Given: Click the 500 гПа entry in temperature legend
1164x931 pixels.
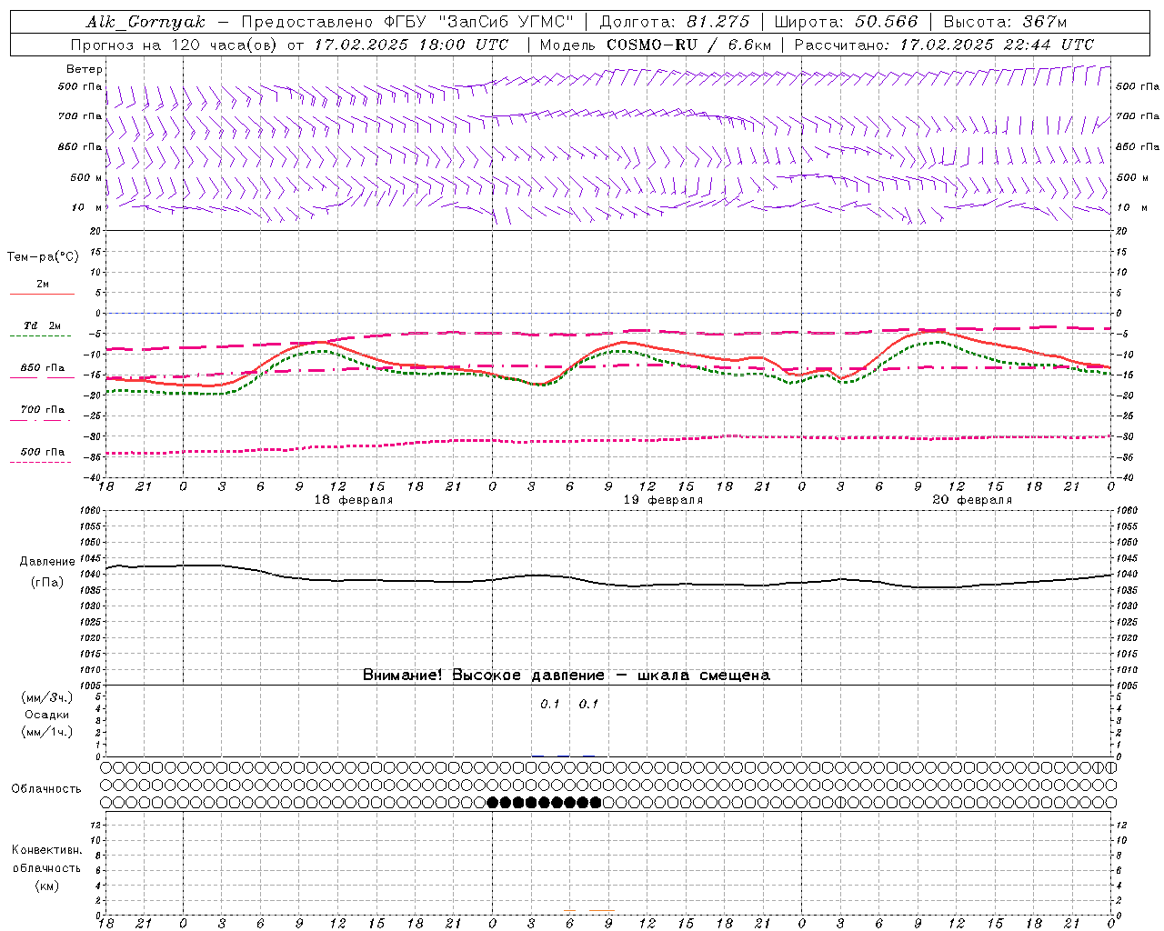Looking at the screenshot, I should click(x=42, y=452).
